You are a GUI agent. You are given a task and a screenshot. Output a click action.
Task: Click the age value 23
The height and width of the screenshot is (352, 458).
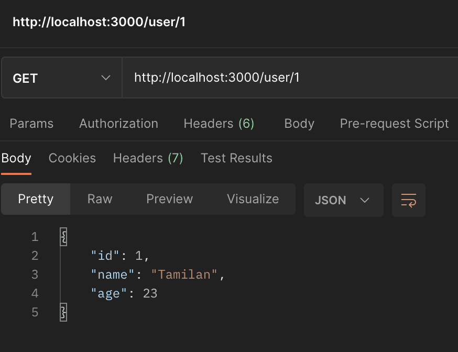click(150, 294)
